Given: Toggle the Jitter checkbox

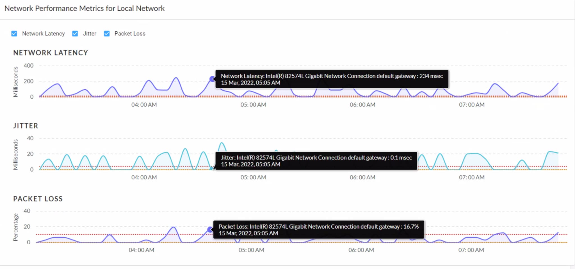Looking at the screenshot, I should (75, 34).
